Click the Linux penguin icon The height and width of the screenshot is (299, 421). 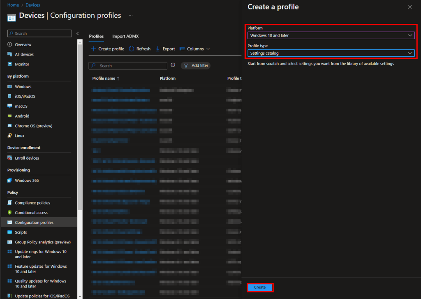(10, 136)
